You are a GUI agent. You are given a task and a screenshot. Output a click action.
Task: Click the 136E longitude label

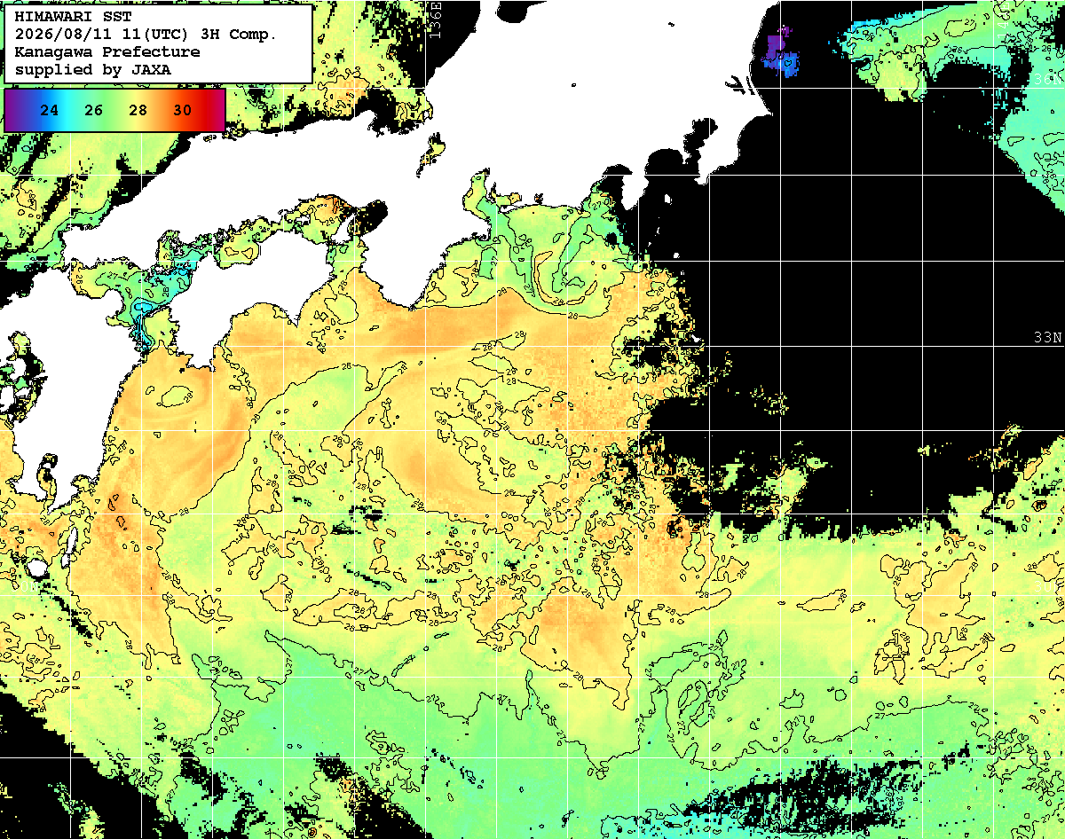(x=434, y=20)
